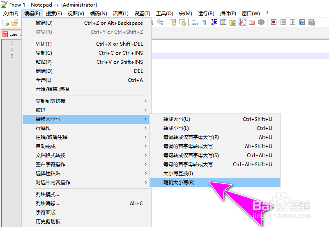Open 搜索(S) menu

tap(54, 14)
